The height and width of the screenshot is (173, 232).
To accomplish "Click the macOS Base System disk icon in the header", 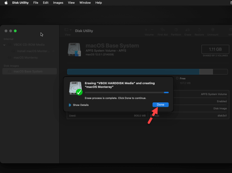I will click(74, 50).
